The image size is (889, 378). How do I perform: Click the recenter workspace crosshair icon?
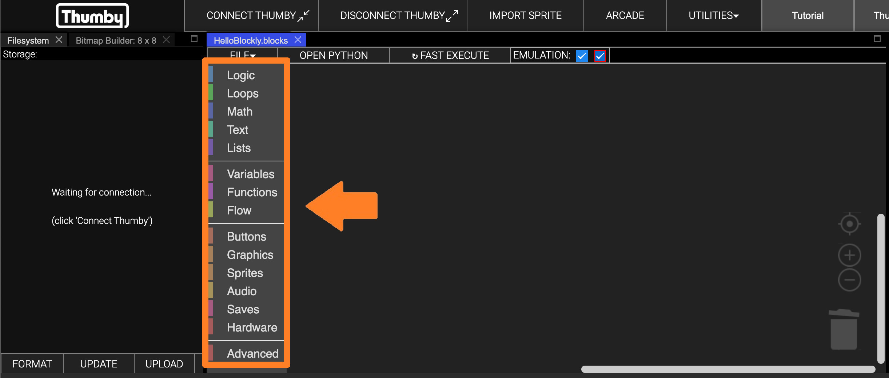click(849, 224)
